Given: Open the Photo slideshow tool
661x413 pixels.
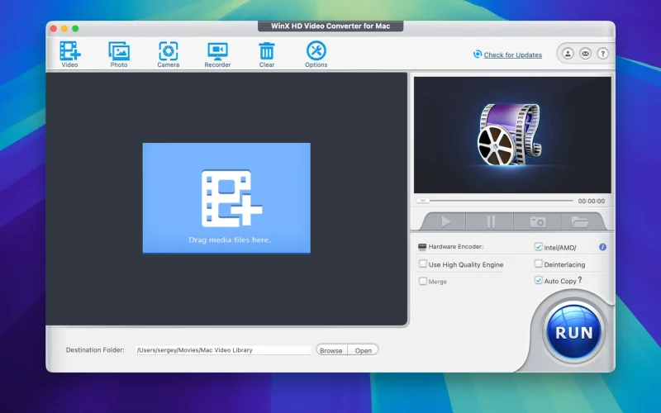Looking at the screenshot, I should [119, 54].
